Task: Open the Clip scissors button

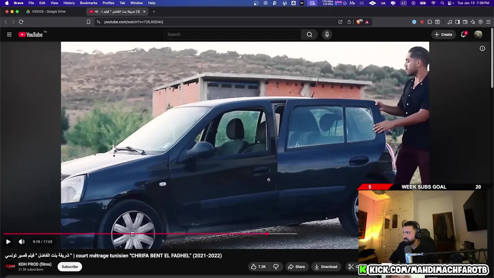Action: point(351,267)
